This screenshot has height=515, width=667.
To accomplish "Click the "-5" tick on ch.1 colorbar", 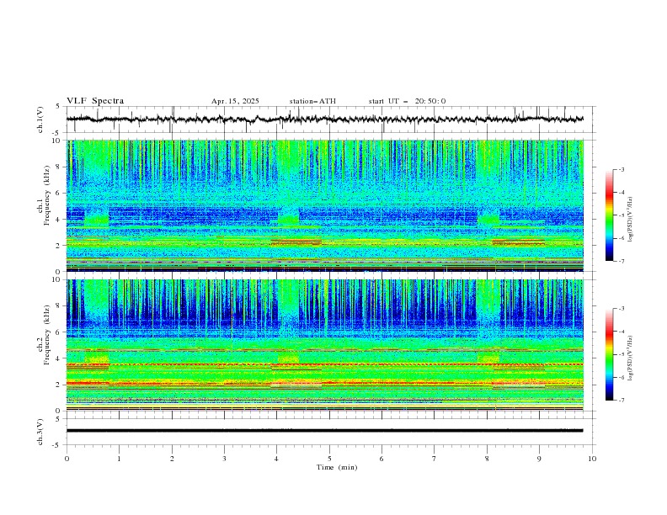I will [622, 215].
